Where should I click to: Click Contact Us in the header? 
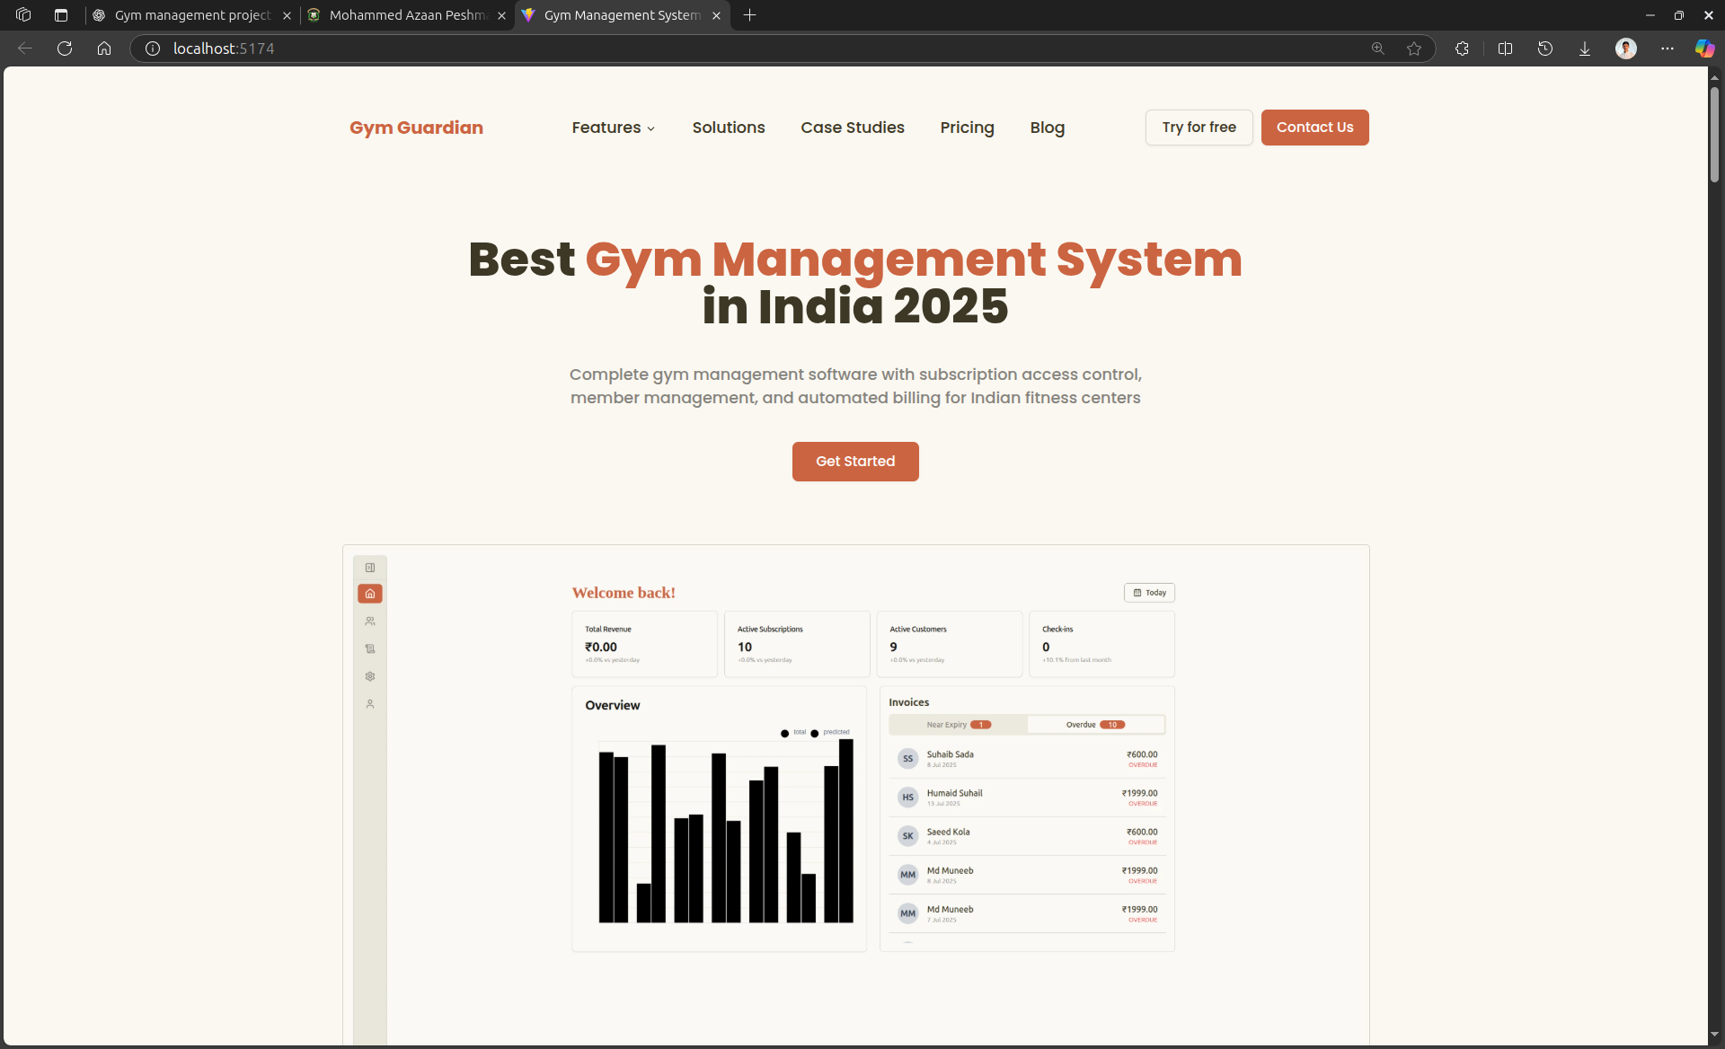coord(1314,128)
